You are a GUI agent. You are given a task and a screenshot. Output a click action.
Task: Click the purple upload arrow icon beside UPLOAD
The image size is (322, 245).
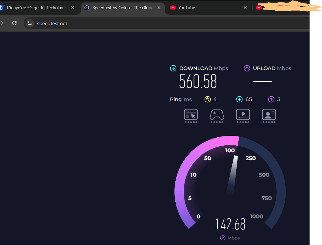tap(247, 68)
